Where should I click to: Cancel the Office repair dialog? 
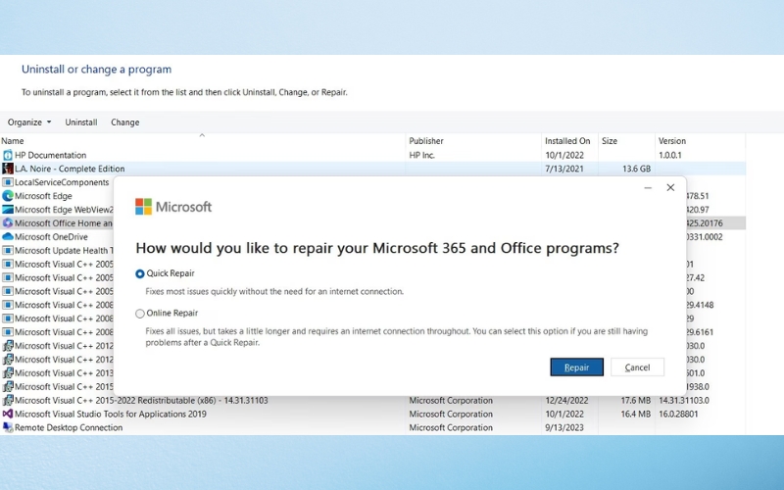coord(638,367)
